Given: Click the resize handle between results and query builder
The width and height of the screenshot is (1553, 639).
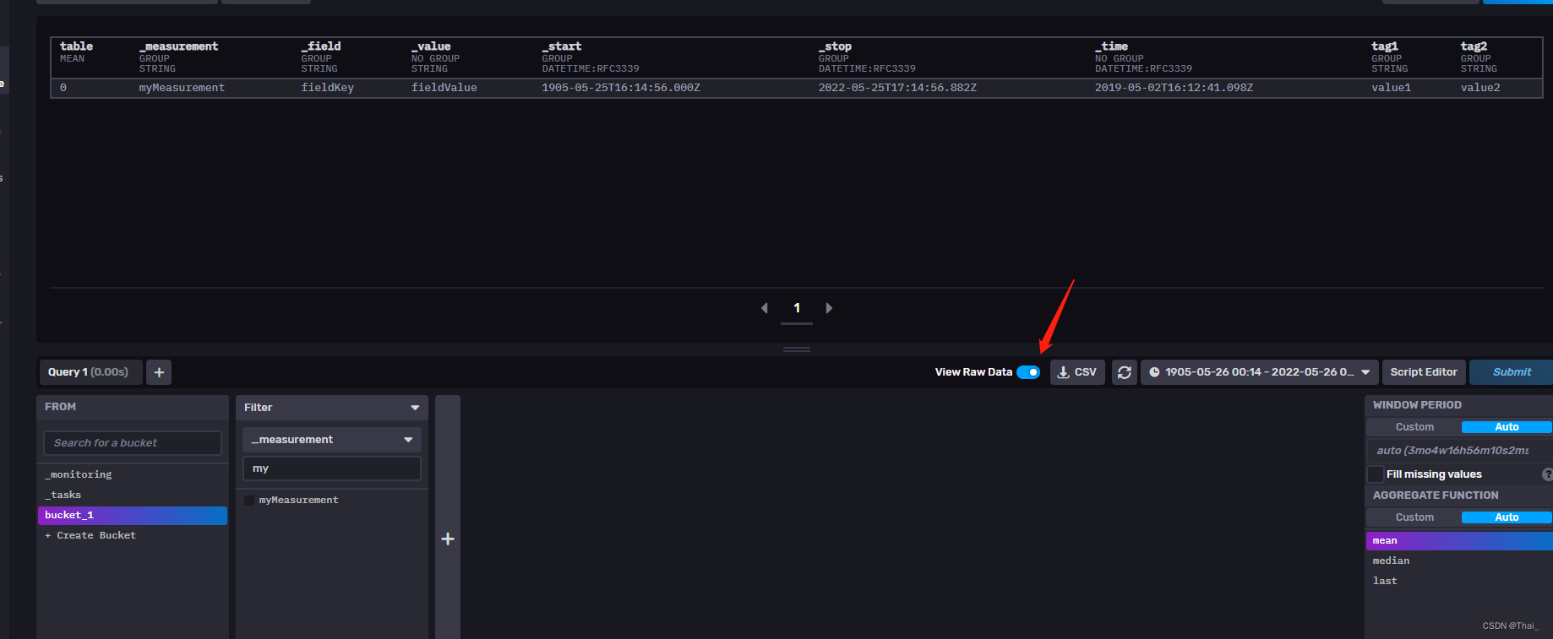Looking at the screenshot, I should [796, 349].
